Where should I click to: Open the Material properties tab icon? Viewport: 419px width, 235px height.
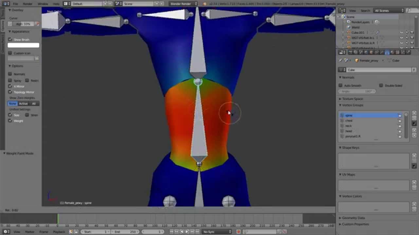tap(392, 52)
